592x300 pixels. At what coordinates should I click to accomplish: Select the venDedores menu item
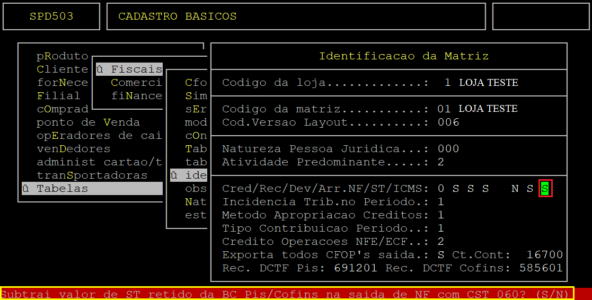coord(73,149)
